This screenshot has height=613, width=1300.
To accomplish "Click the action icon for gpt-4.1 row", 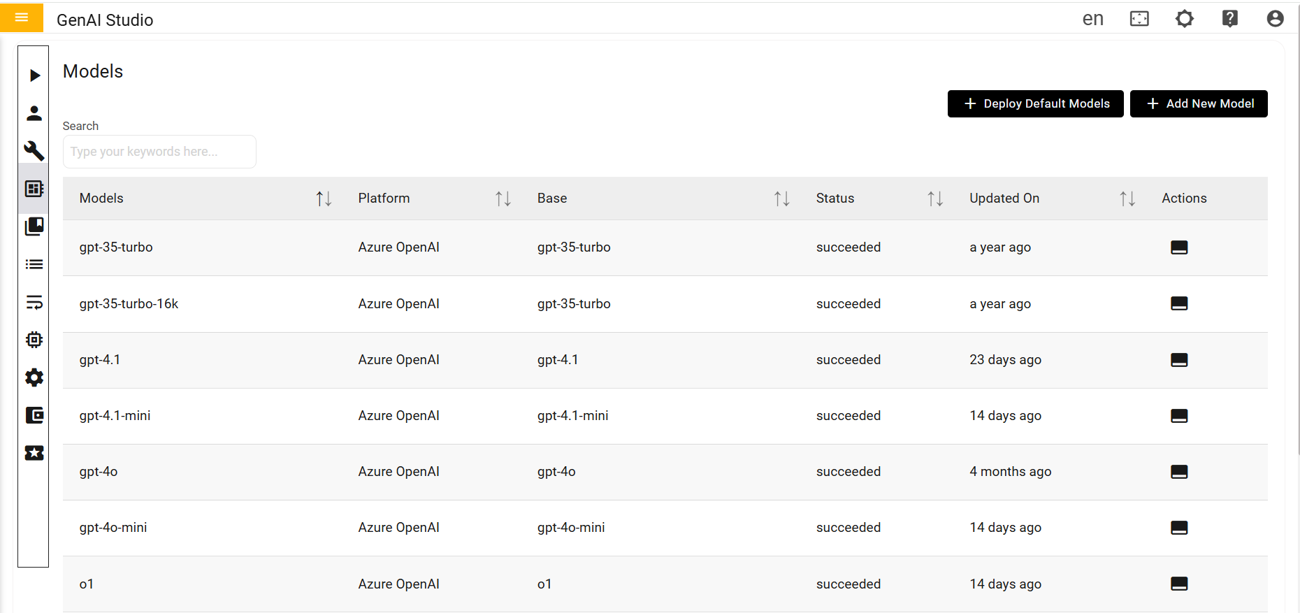I will 1179,360.
